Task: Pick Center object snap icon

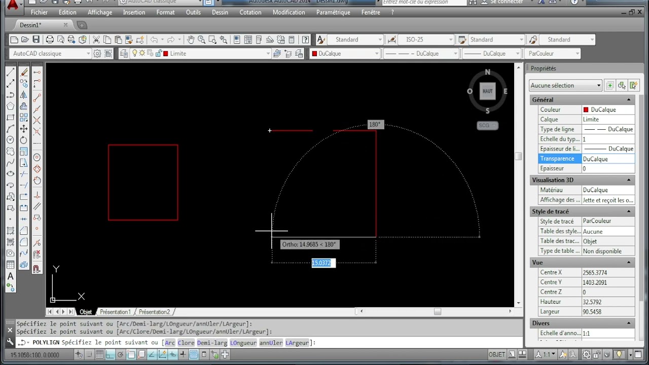Action: (37, 157)
